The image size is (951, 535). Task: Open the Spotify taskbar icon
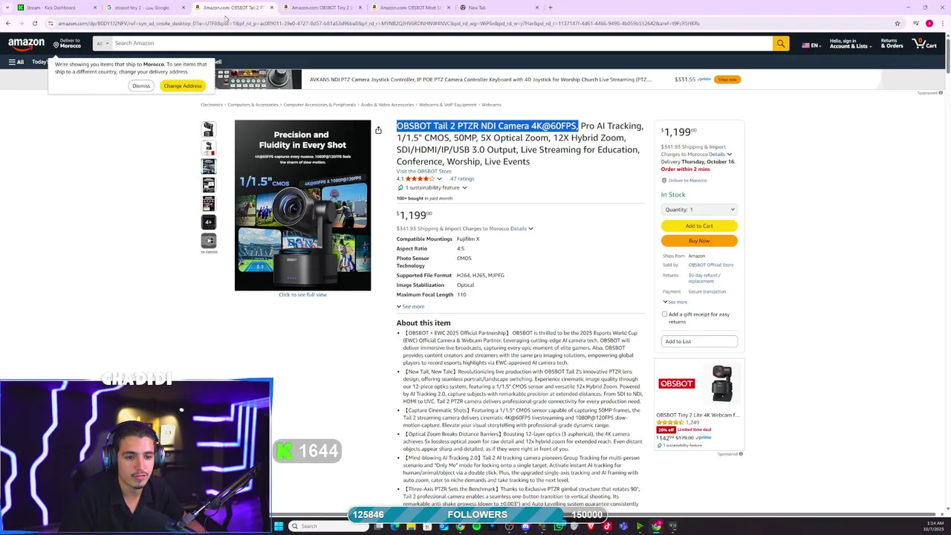(476, 526)
